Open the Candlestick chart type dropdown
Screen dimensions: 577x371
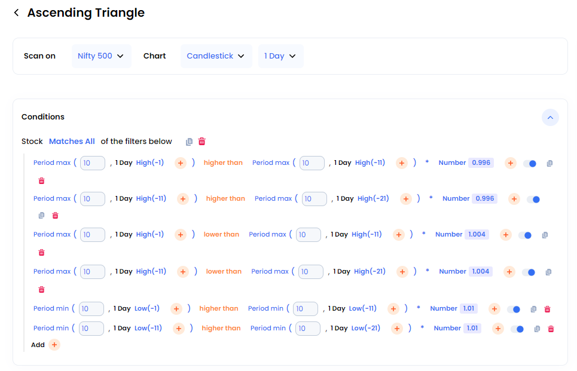pos(216,56)
